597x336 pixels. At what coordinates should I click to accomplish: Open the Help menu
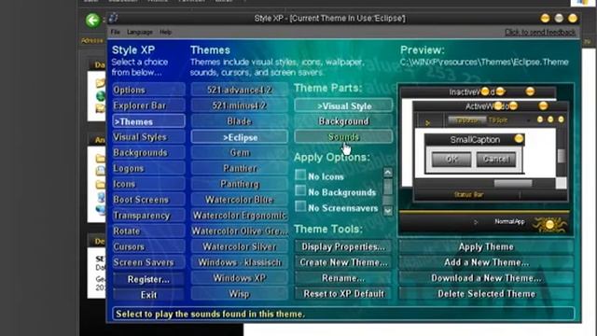[165, 32]
